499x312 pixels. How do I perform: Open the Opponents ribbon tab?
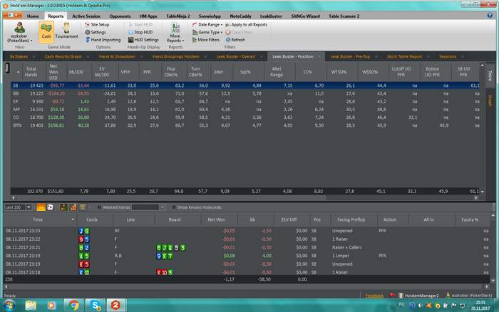click(x=120, y=16)
